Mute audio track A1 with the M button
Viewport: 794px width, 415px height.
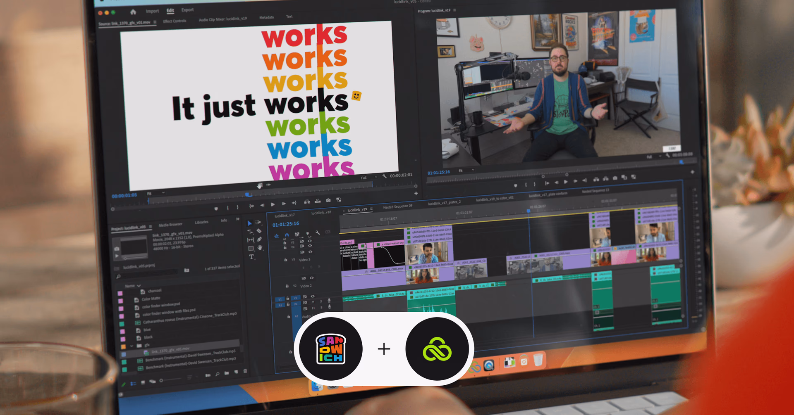pos(313,302)
